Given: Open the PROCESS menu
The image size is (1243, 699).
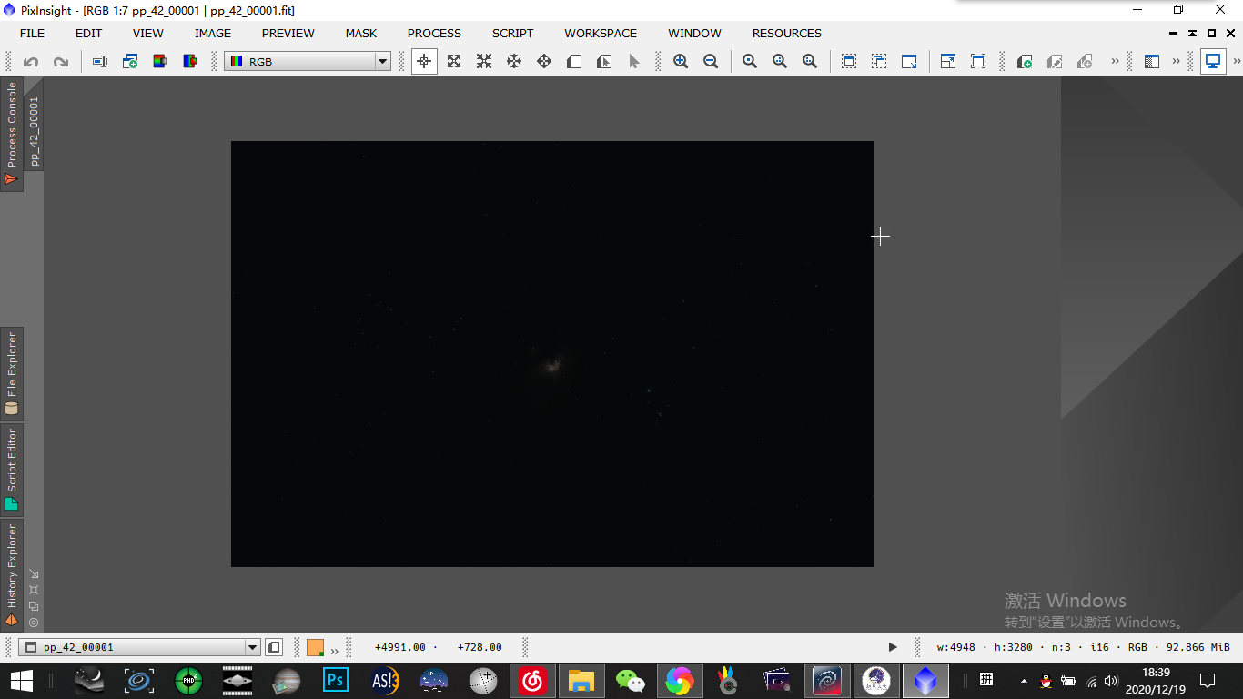Looking at the screenshot, I should 434,34.
